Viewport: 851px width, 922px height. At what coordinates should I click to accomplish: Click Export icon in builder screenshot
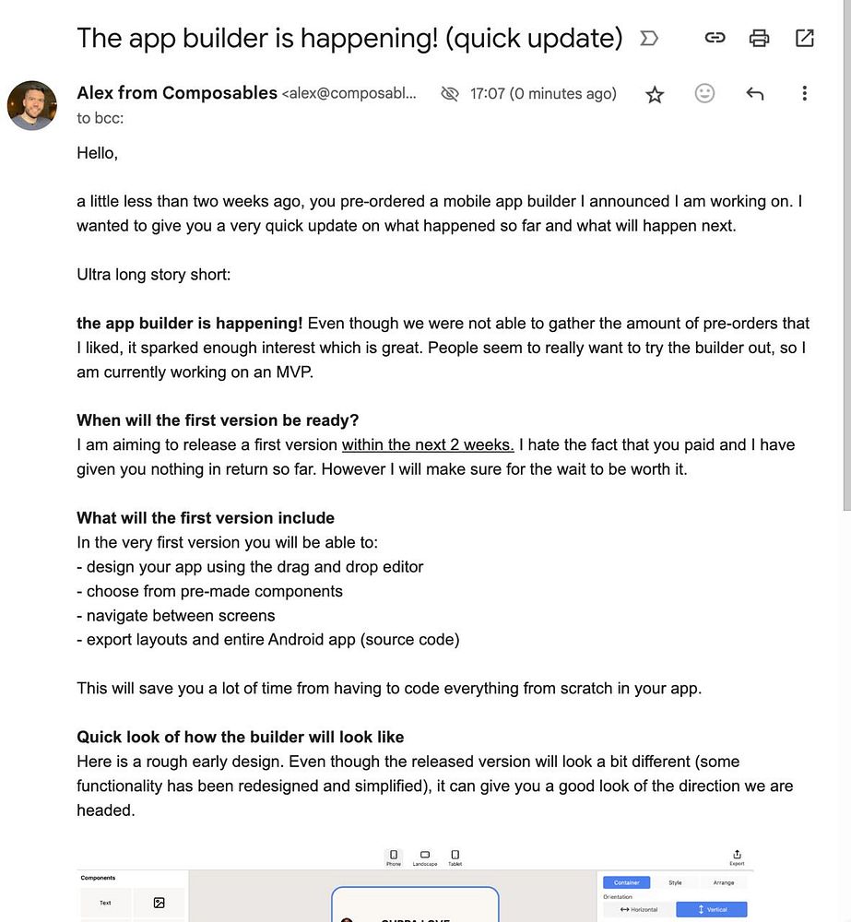tap(737, 857)
